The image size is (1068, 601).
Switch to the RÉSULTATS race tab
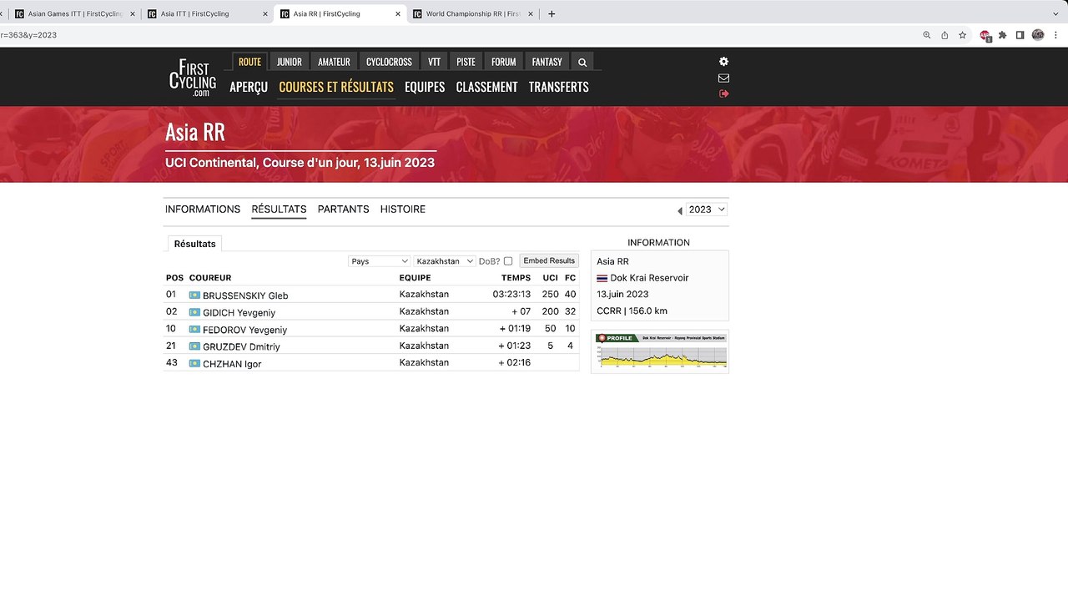point(279,210)
